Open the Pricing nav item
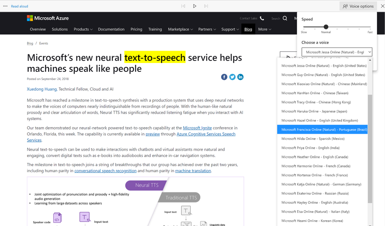385x226 pixels. (136, 29)
